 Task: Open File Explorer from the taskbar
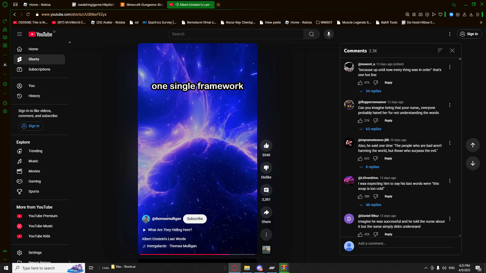click(x=247, y=268)
